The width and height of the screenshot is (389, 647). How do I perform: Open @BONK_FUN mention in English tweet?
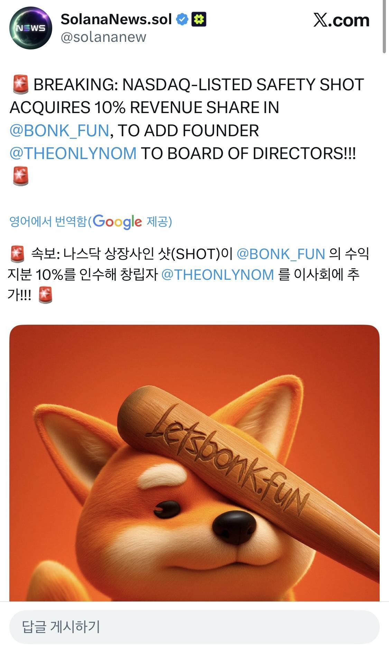click(x=59, y=131)
